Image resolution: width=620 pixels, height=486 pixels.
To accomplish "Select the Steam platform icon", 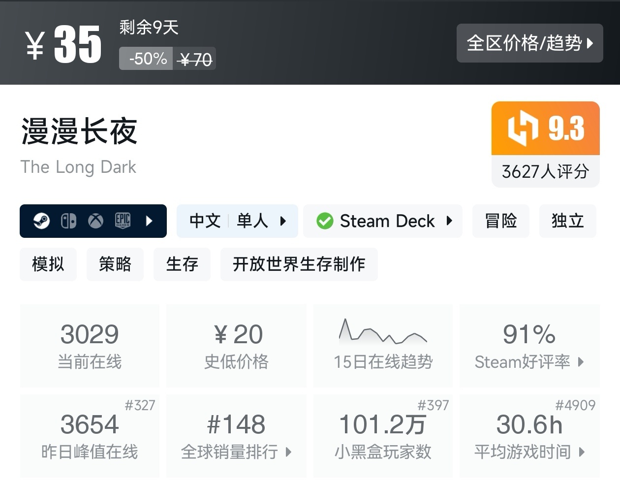I will pos(41,221).
